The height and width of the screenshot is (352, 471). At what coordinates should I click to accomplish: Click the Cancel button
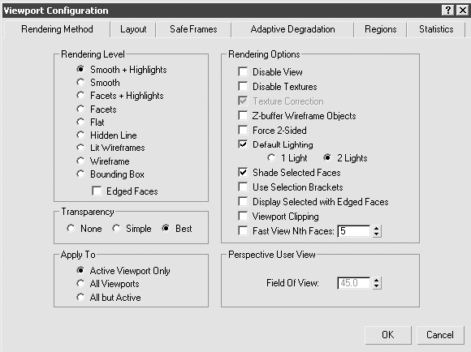[x=440, y=335]
